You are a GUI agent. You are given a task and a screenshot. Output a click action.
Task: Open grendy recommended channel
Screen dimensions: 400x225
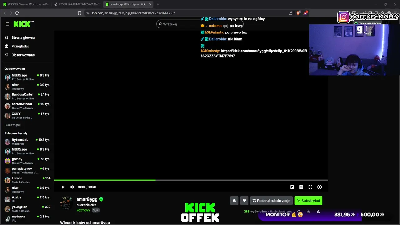tap(27, 161)
